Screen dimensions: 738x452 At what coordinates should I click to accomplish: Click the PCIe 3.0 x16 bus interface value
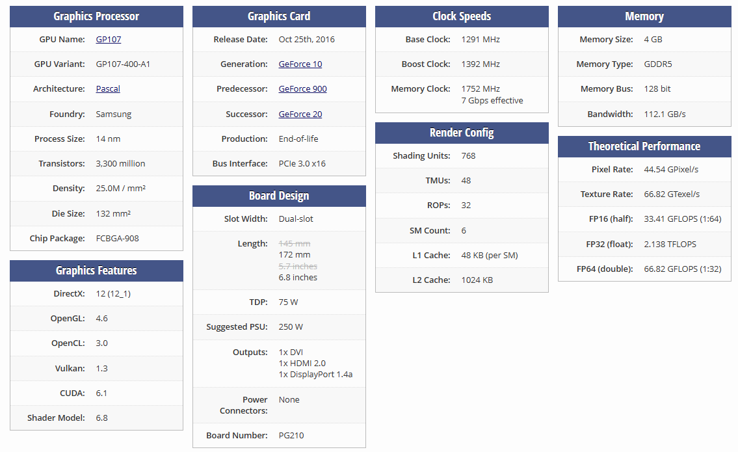(302, 164)
